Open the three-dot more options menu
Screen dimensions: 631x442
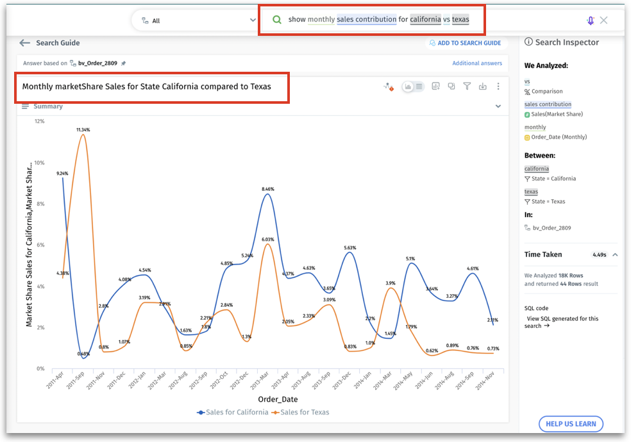pyautogui.click(x=498, y=86)
